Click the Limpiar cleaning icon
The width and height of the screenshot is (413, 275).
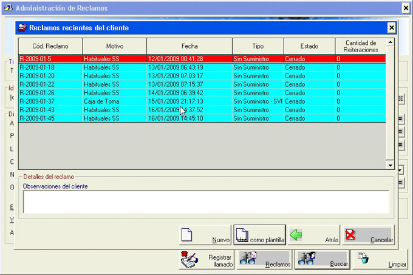coord(363,257)
